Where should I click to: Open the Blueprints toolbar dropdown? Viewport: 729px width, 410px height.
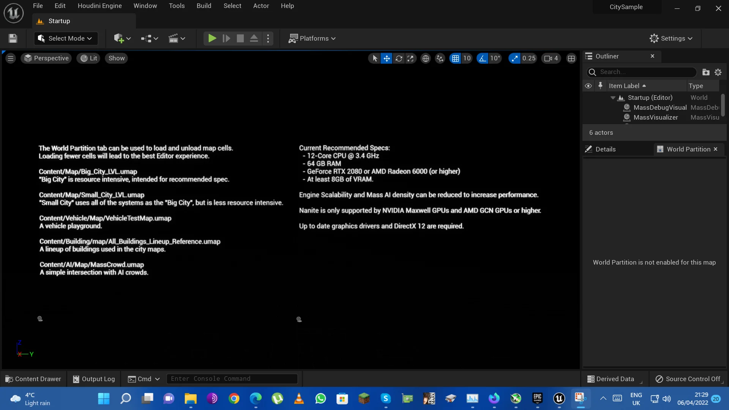149,38
